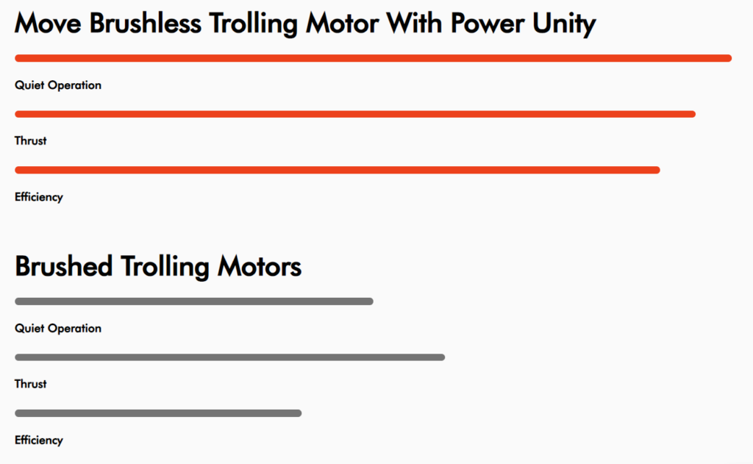The width and height of the screenshot is (753, 464).
Task: Click the word Brushed in the lower heading
Action: click(64, 266)
